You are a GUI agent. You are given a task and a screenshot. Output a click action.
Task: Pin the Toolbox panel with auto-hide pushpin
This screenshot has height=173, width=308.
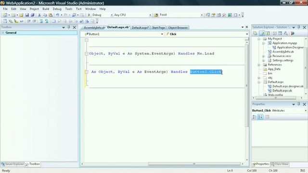(69, 27)
